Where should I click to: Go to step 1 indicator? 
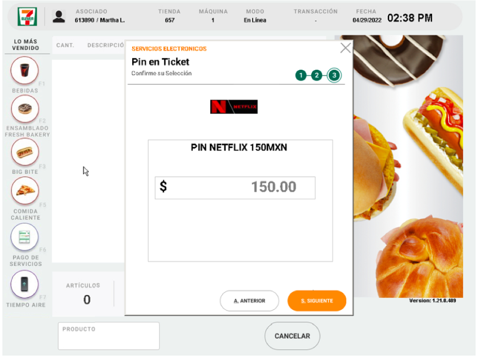(301, 76)
